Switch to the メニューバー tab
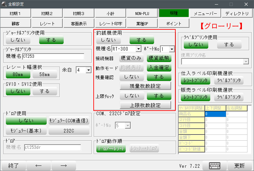 click(205, 13)
